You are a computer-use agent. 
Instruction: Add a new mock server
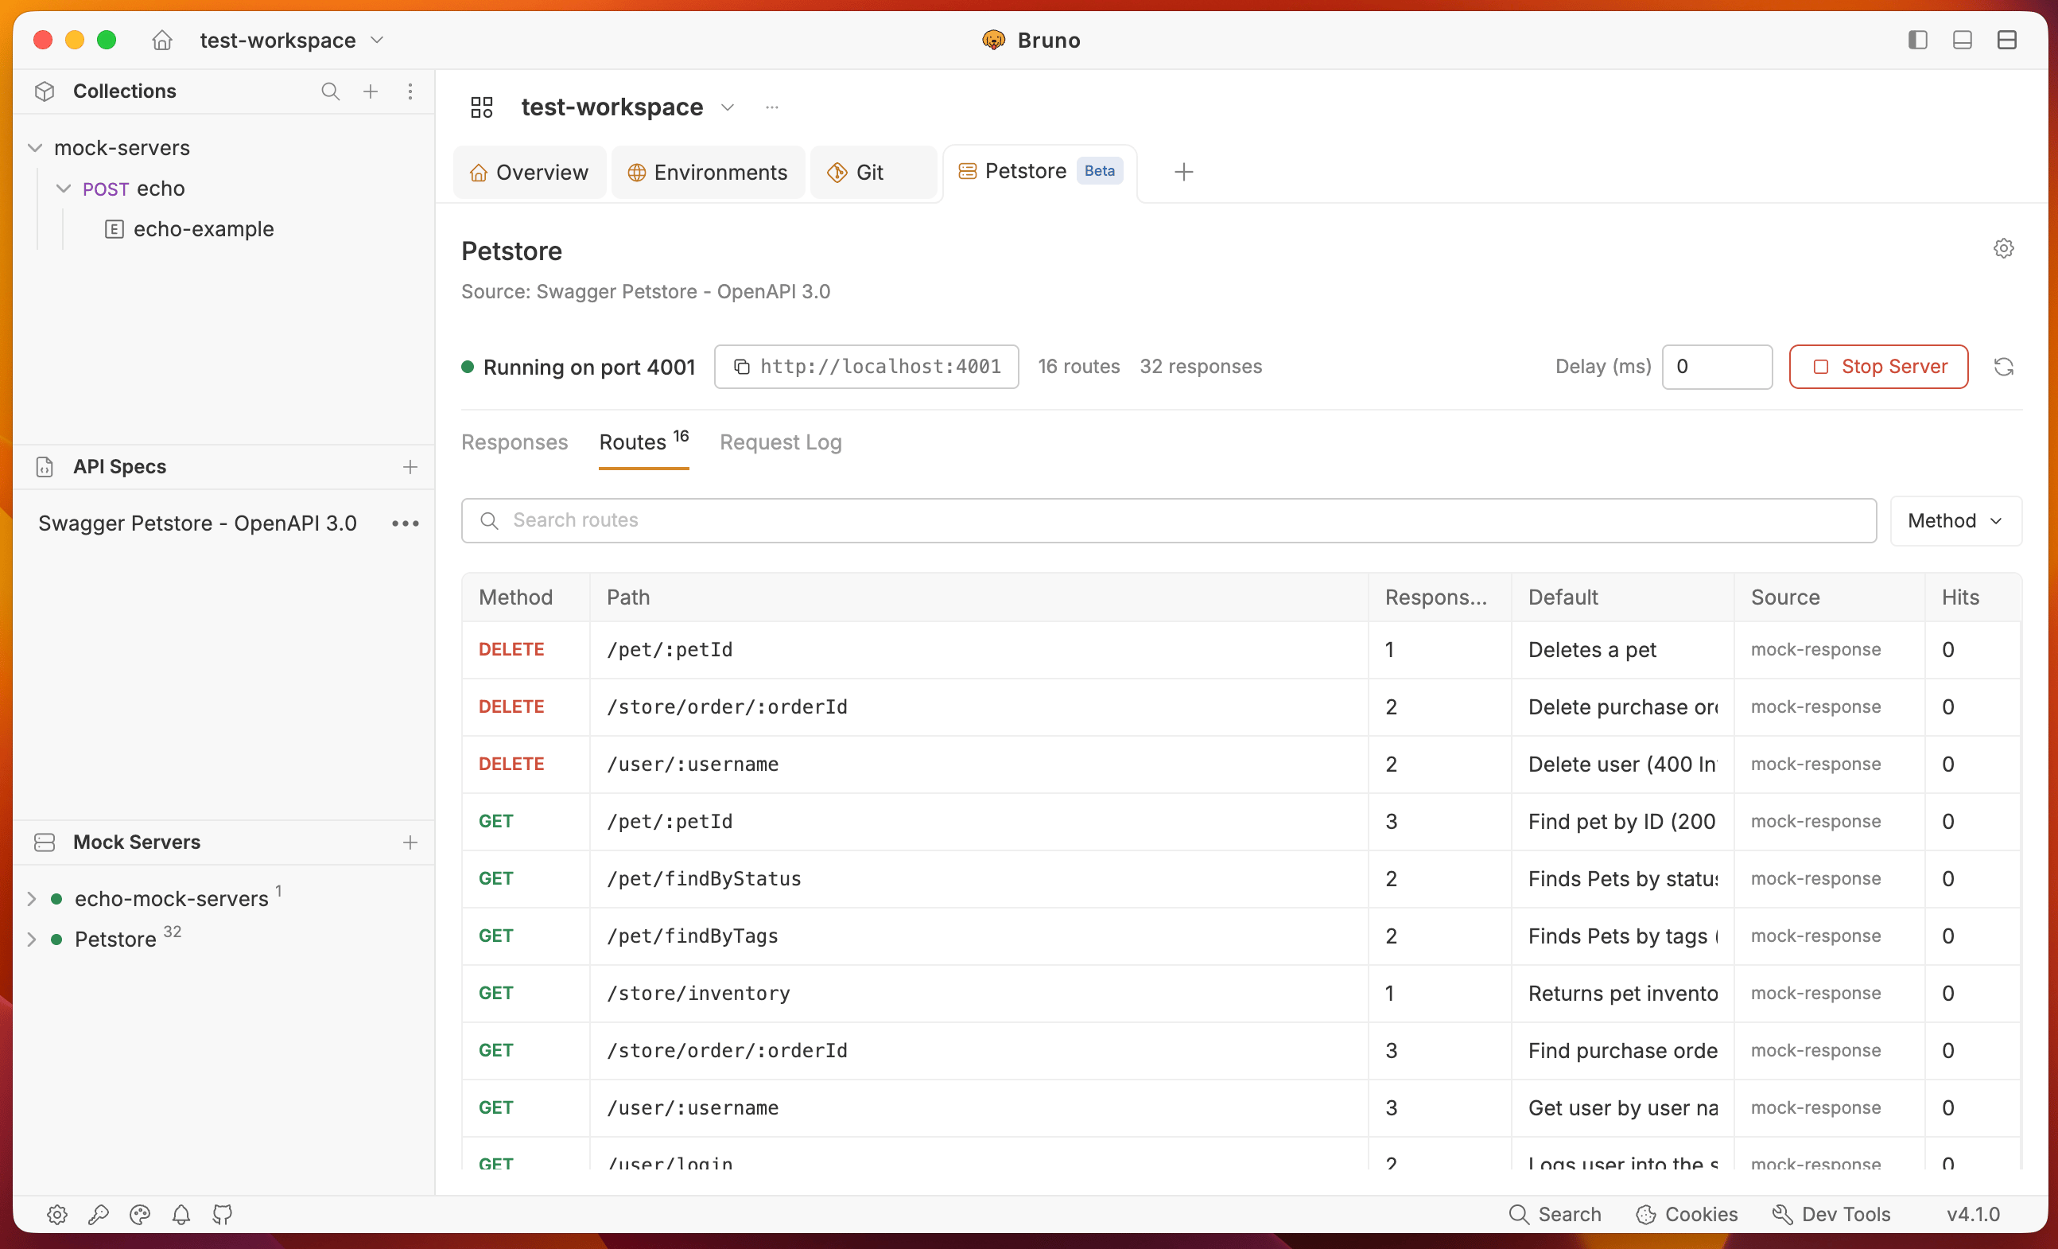[410, 842]
